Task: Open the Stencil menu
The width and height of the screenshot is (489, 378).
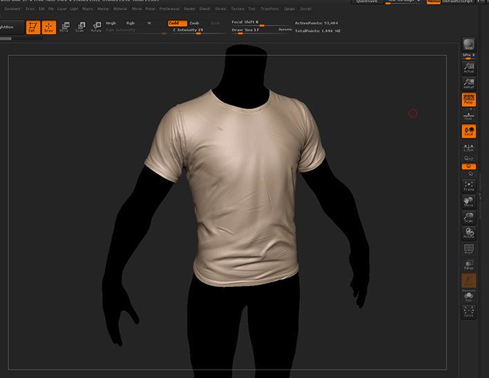Action: (204, 9)
